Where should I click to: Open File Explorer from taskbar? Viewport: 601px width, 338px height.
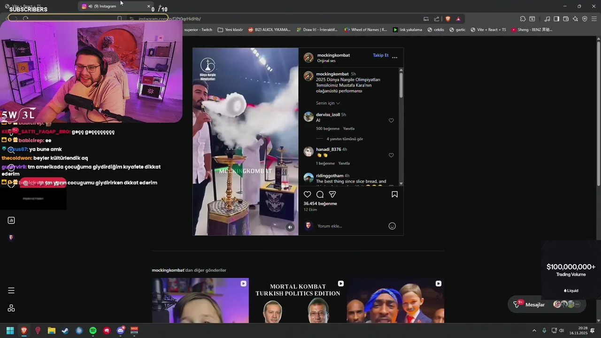(x=52, y=330)
